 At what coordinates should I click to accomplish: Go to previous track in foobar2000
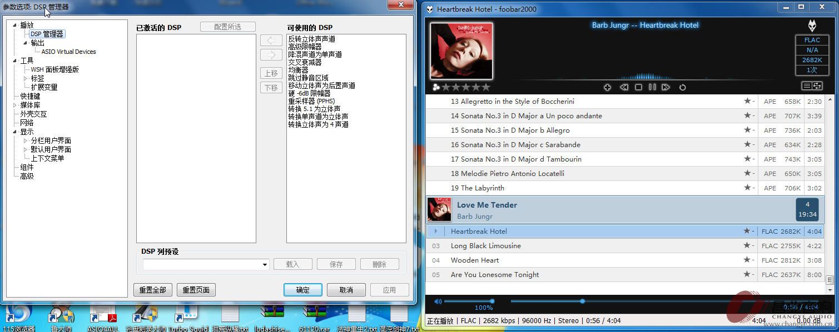[624, 87]
